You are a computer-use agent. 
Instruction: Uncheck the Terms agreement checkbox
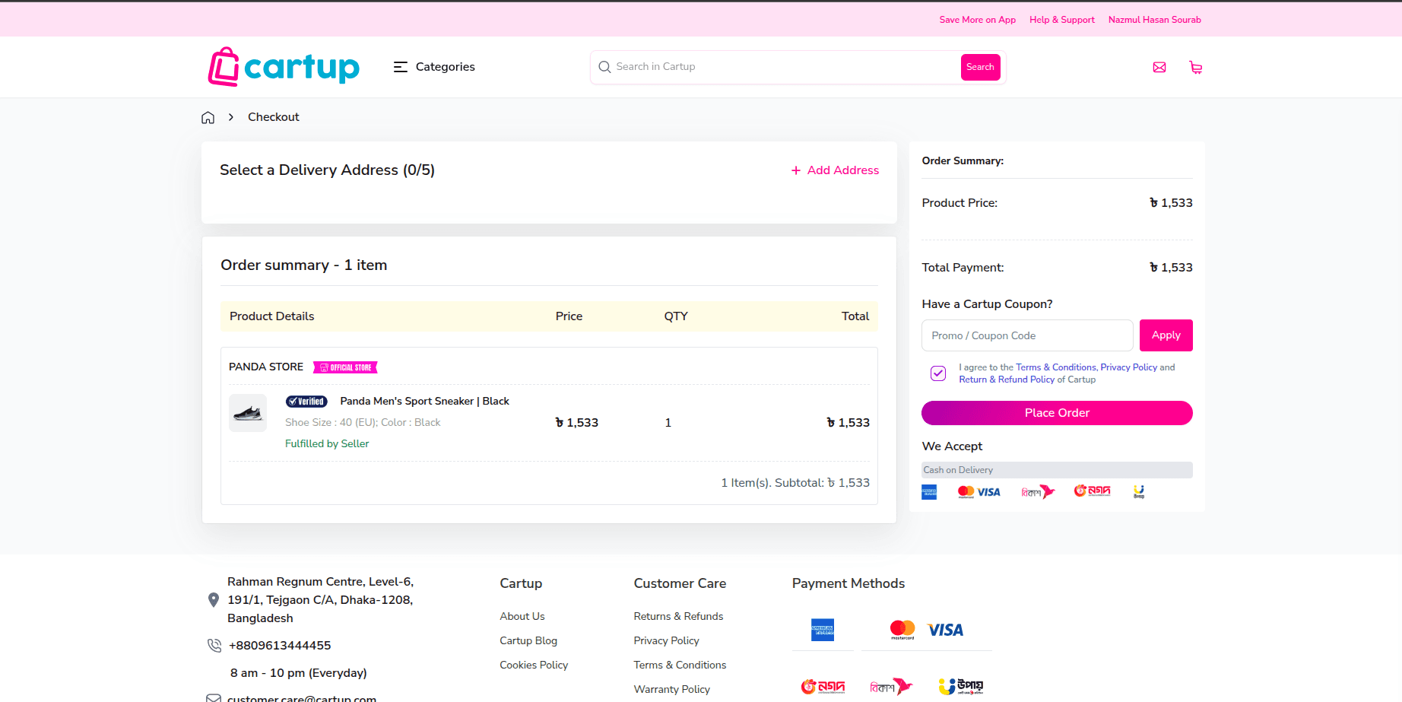point(937,373)
